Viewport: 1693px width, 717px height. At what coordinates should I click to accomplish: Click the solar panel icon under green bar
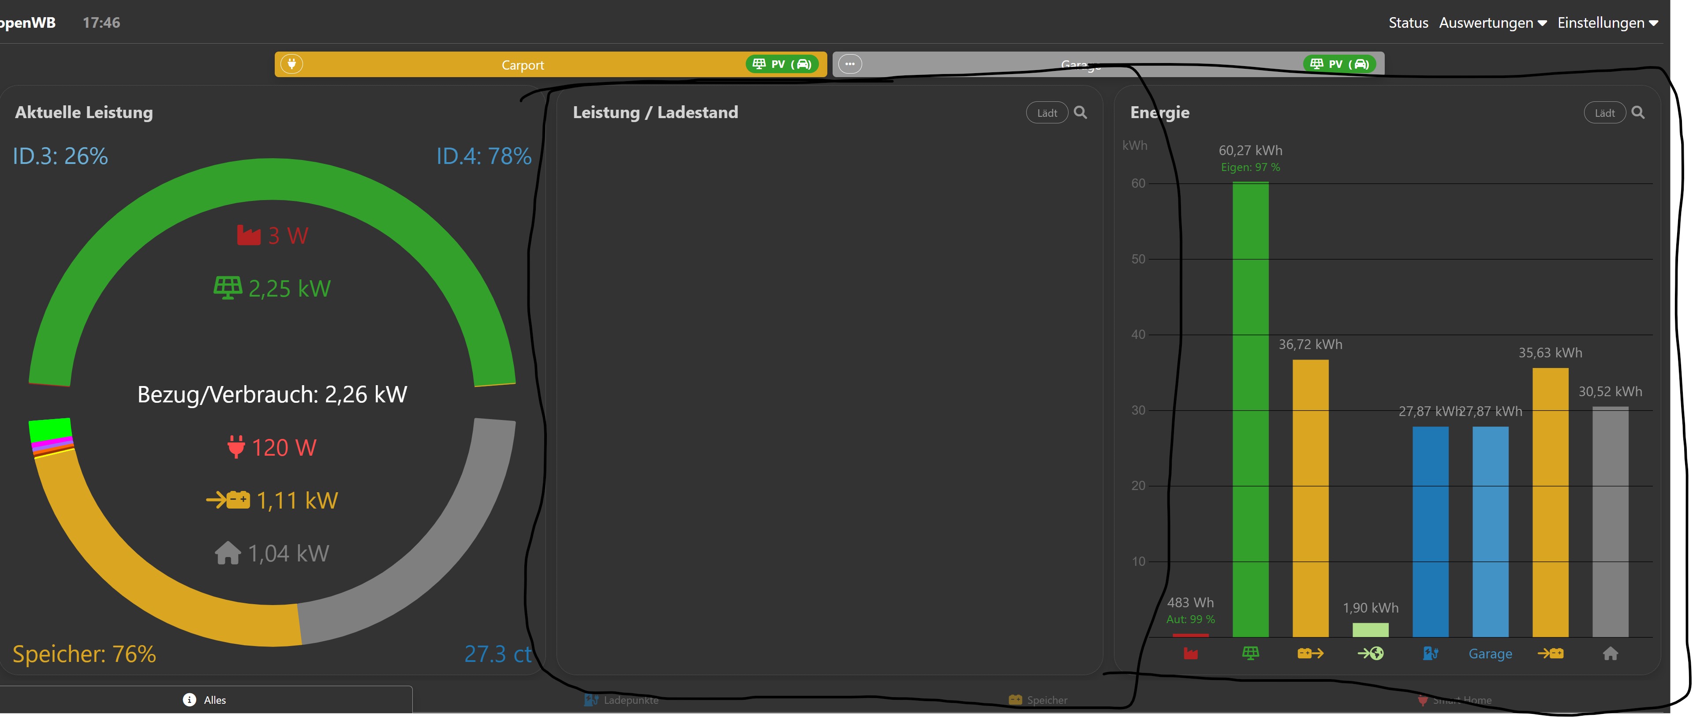pos(1250,653)
